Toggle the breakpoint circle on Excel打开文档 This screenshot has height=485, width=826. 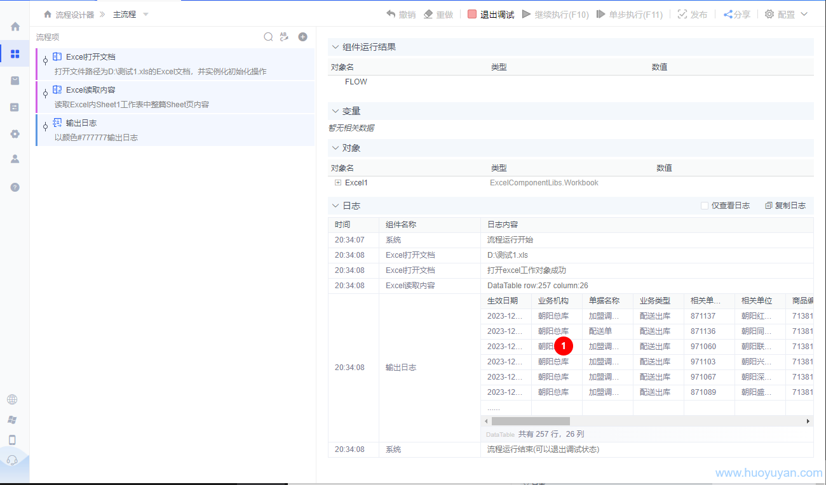click(x=44, y=61)
